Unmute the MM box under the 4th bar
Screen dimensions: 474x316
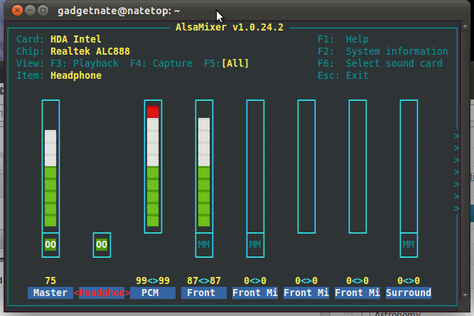(255, 245)
